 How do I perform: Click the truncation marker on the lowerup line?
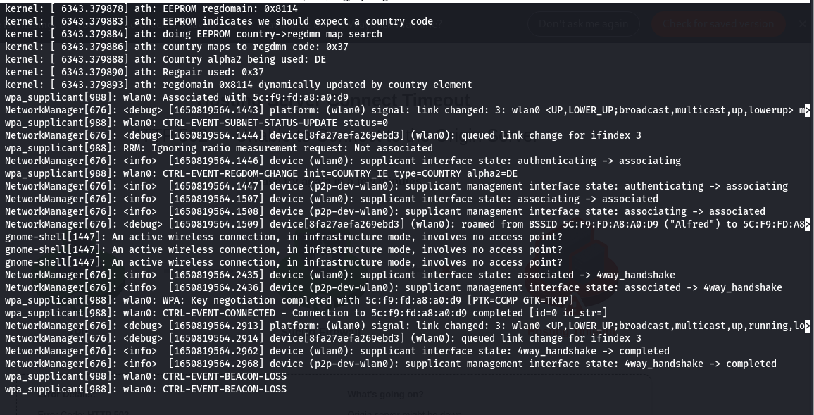pos(807,110)
